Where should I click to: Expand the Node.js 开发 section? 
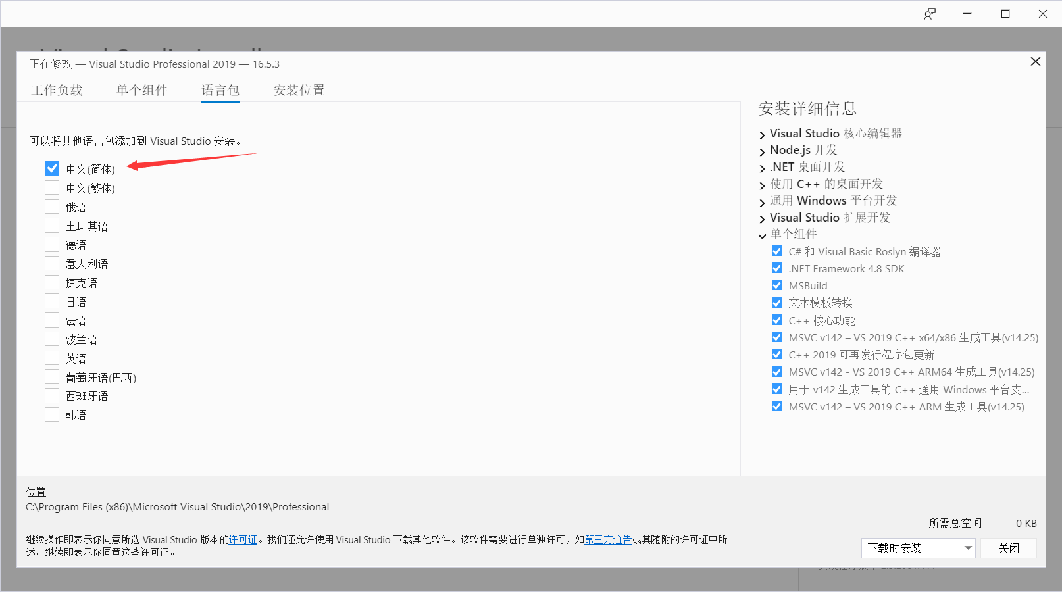762,150
